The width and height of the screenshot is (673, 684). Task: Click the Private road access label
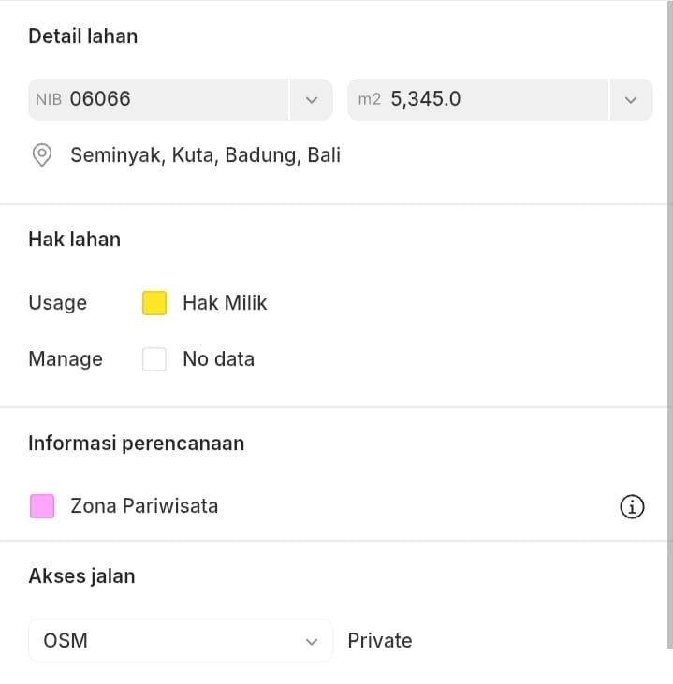pos(379,641)
